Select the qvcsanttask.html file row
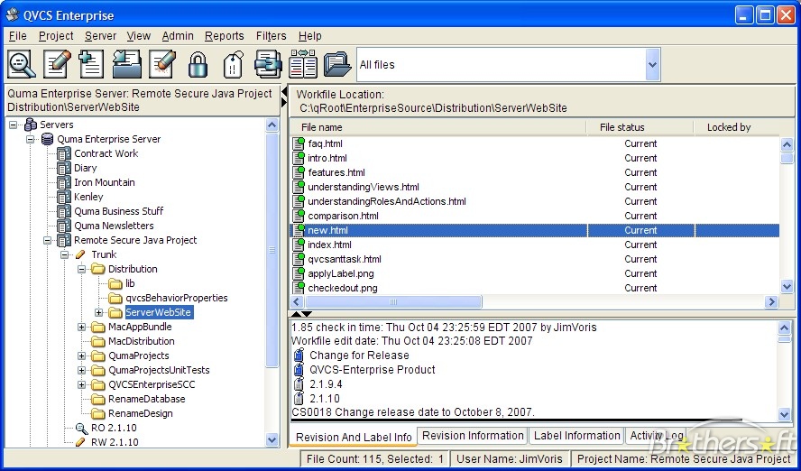 pos(534,259)
